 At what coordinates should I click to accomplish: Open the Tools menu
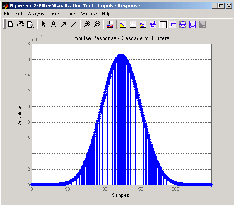coord(71,14)
